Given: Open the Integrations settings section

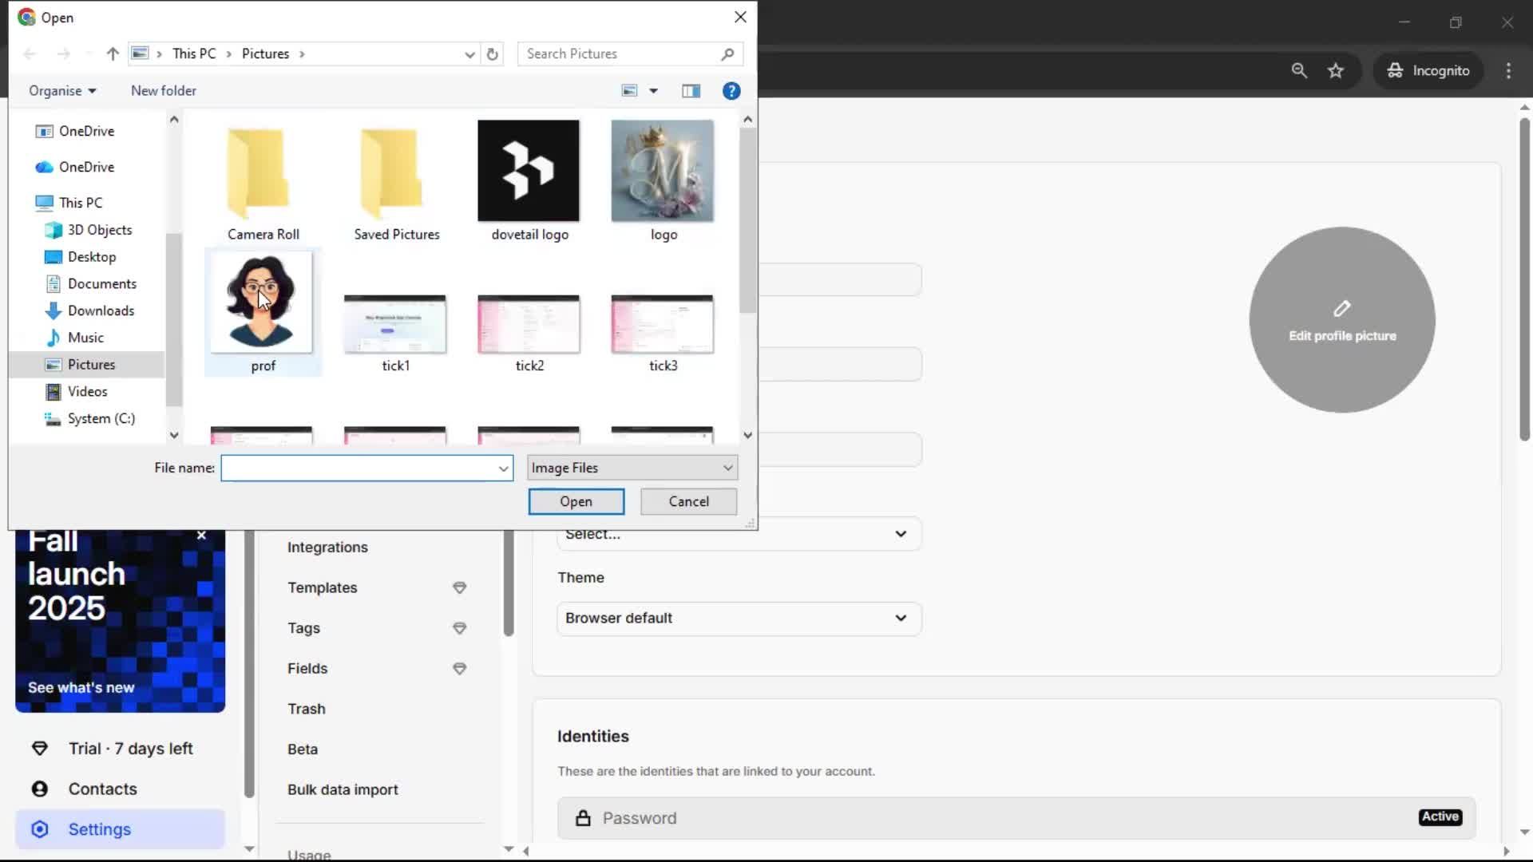Looking at the screenshot, I should coord(327,548).
